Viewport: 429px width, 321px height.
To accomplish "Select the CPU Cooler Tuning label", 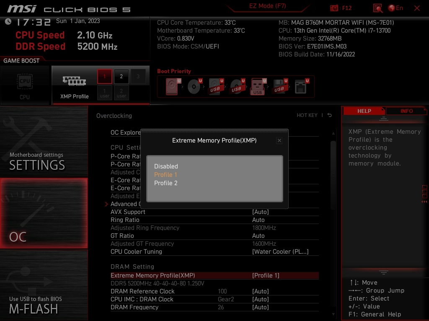I will pyautogui.click(x=136, y=252).
